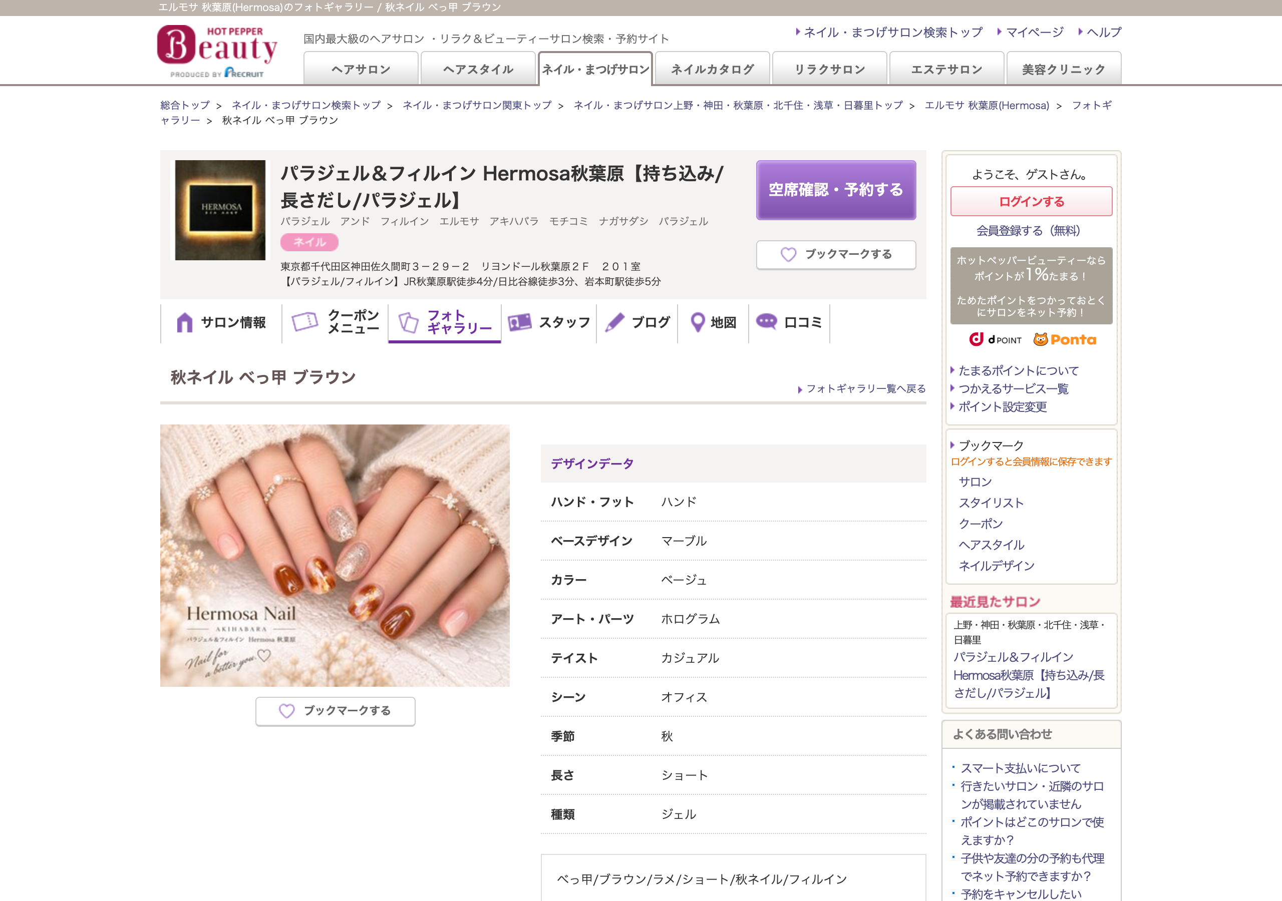Screen dimensions: 1282x901
Task: Open the ポイント設定変更 link
Action: 1002,407
